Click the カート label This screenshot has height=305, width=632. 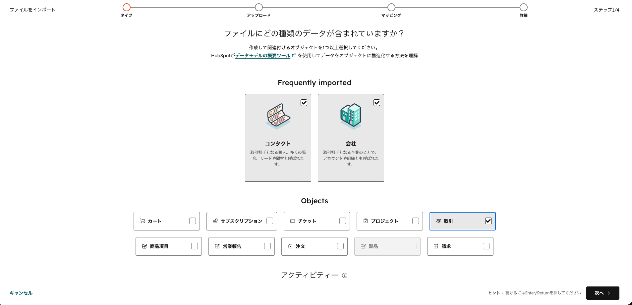tap(155, 221)
